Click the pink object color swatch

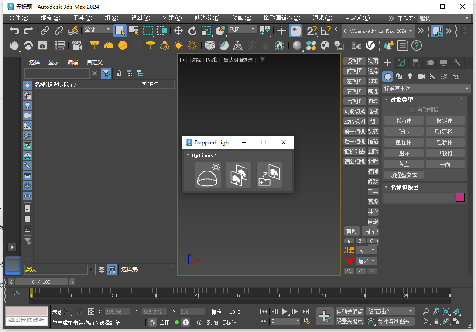461,197
